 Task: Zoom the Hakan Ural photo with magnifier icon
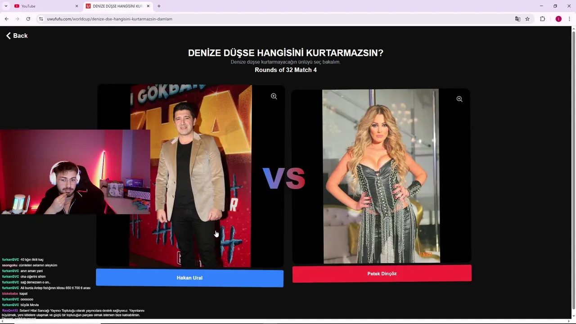pyautogui.click(x=274, y=96)
